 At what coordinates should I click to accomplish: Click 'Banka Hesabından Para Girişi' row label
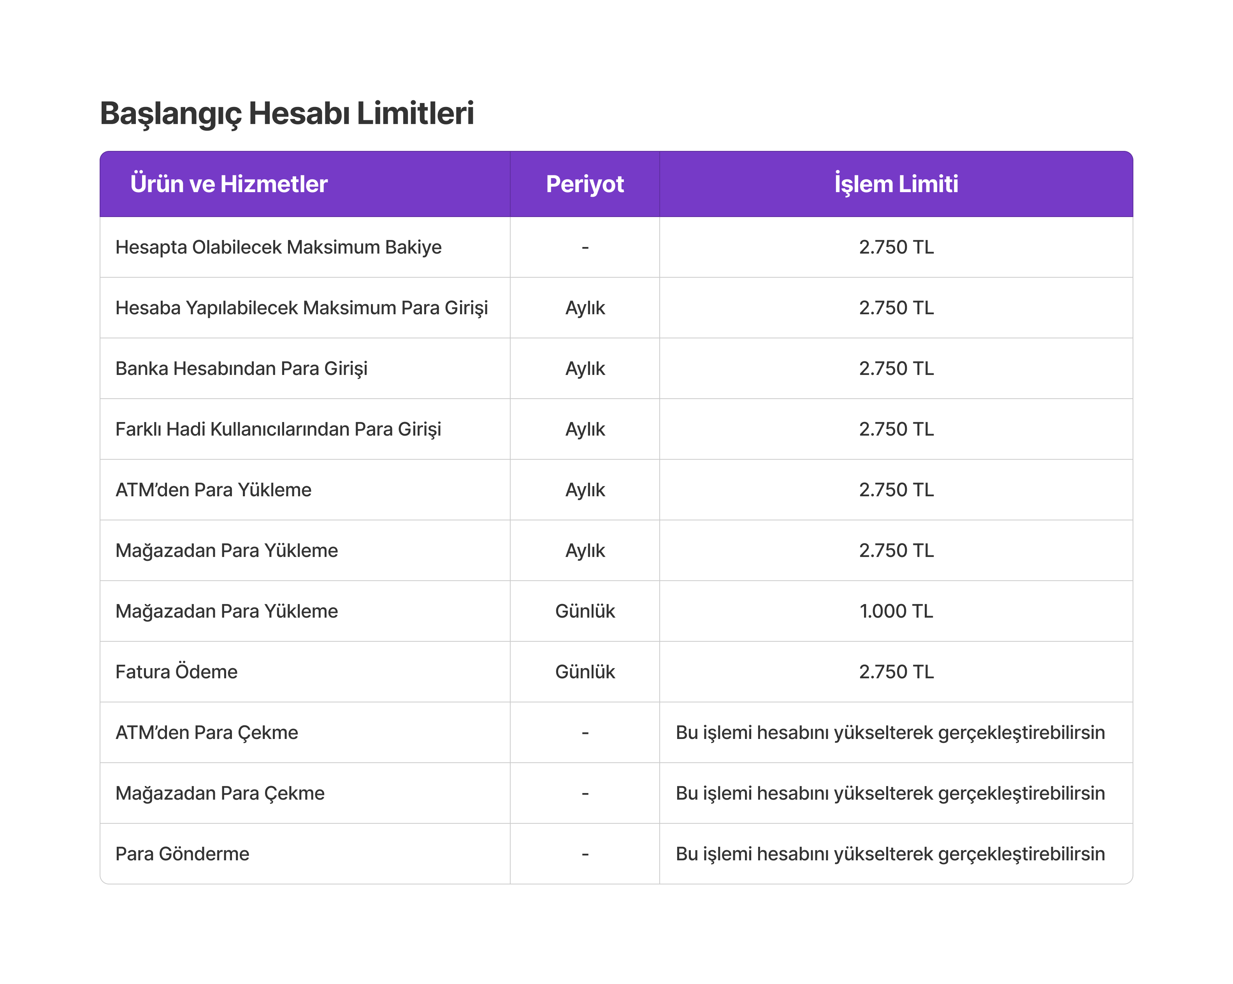click(241, 369)
